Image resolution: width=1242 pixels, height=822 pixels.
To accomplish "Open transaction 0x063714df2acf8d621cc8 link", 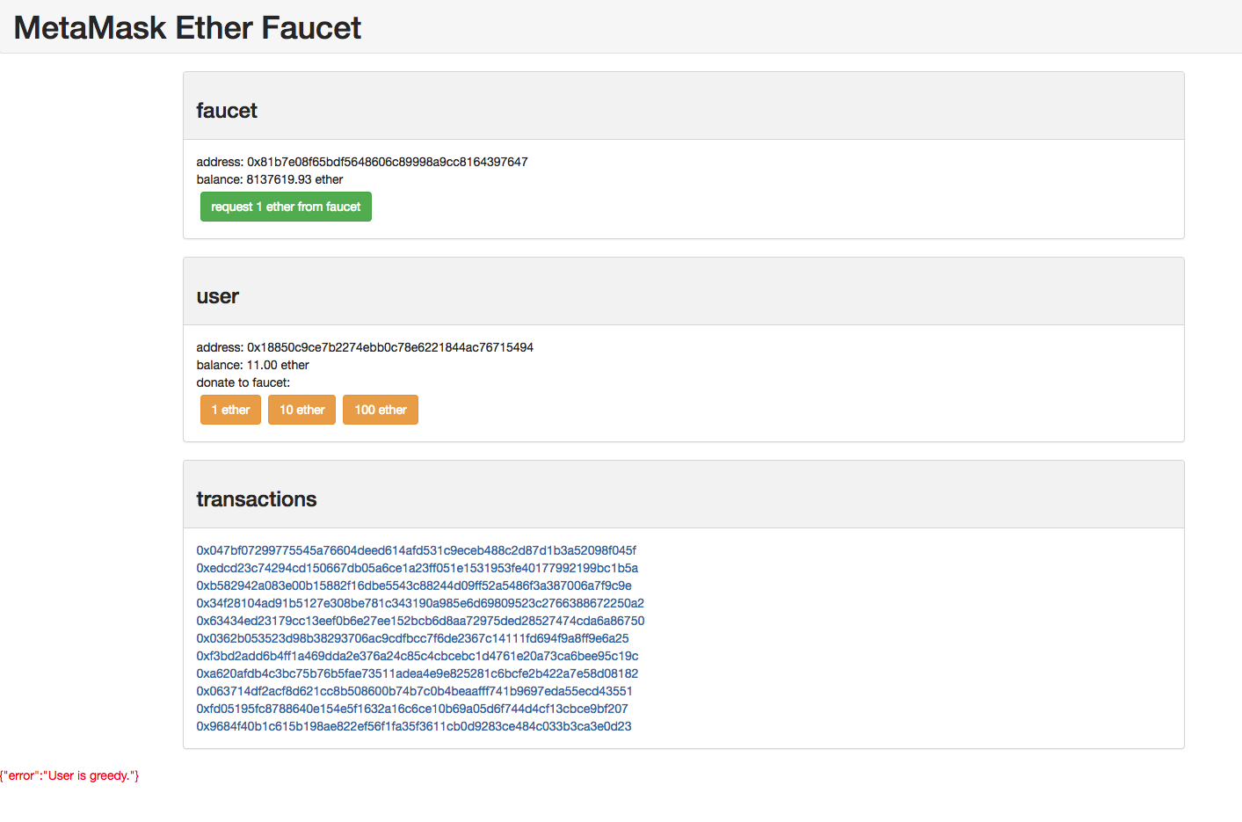I will tap(414, 691).
